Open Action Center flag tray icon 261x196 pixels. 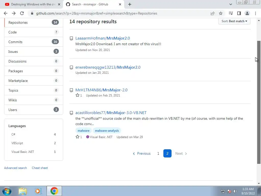[x=229, y=191]
